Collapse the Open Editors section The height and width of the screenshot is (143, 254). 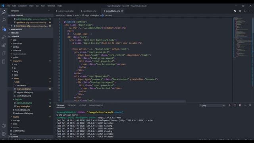(31, 15)
